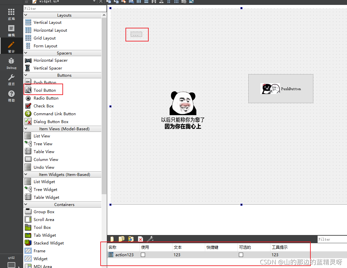347x268 pixels.
Task: Select the PushButton with panda icon on form
Action: point(280,88)
